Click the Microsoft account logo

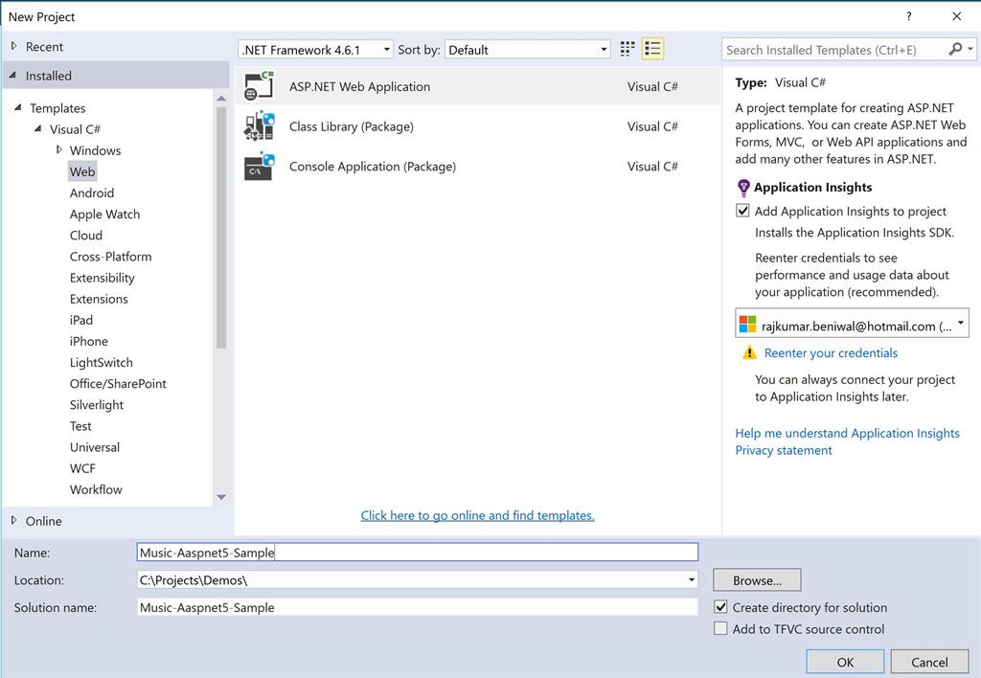coord(747,325)
